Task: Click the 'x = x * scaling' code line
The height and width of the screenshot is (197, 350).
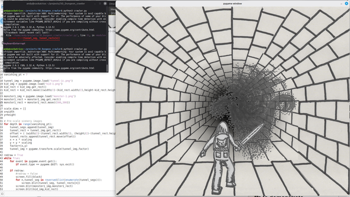Action: pyautogui.click(x=21, y=140)
